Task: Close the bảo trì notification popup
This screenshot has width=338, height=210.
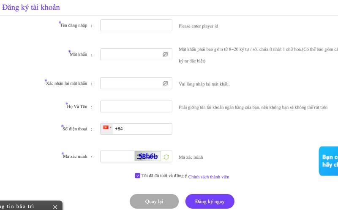Action: pos(55,207)
